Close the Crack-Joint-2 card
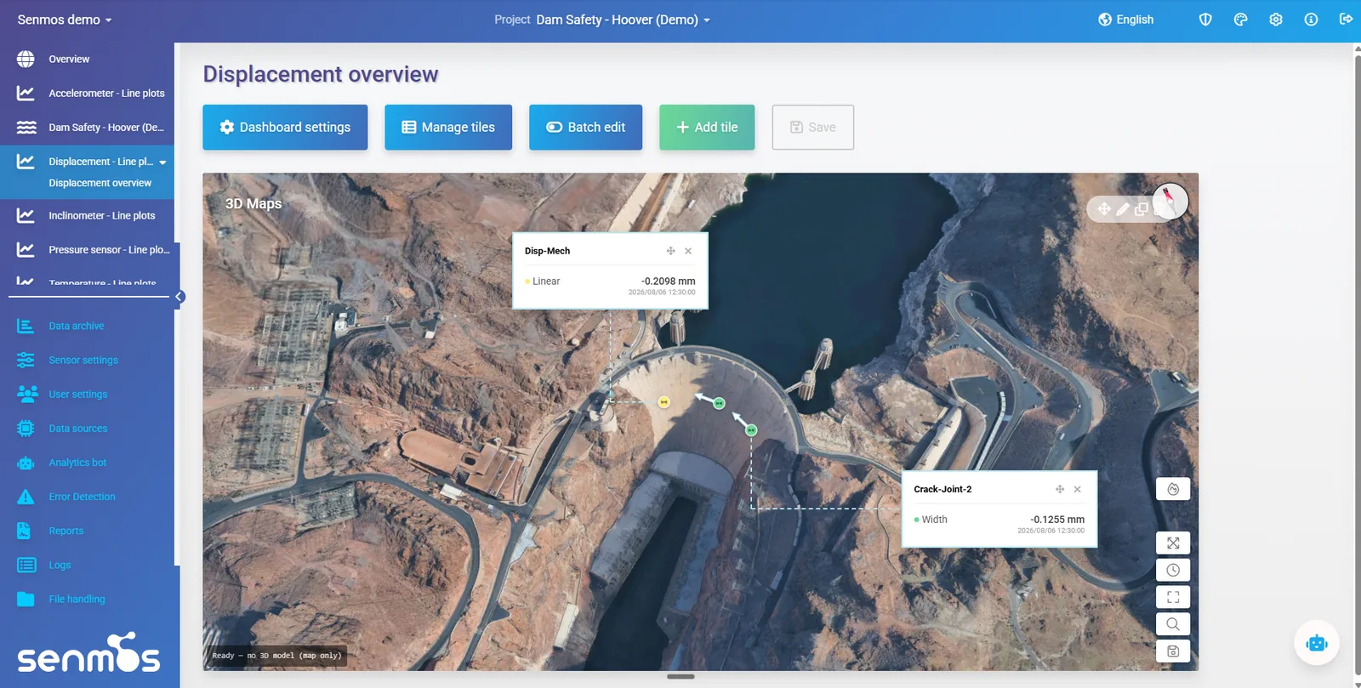This screenshot has height=688, width=1361. tap(1078, 489)
